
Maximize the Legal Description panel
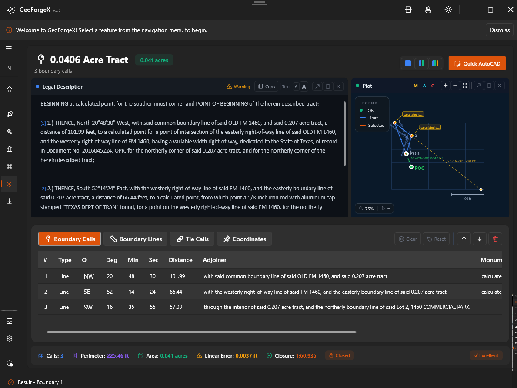328,86
